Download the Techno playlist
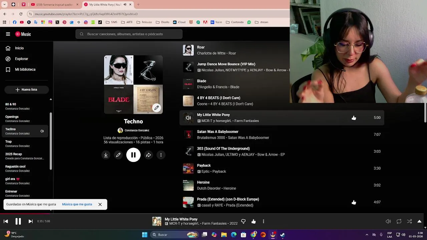This screenshot has width=427, height=240. 106,155
